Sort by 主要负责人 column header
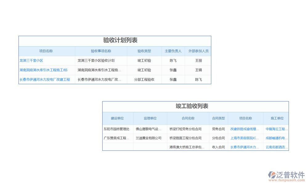 [x=173, y=51]
